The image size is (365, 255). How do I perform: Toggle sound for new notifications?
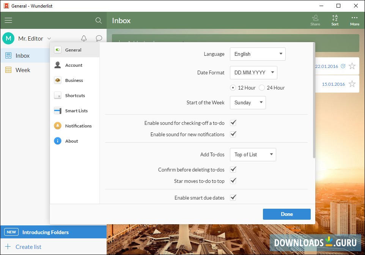[x=233, y=134]
